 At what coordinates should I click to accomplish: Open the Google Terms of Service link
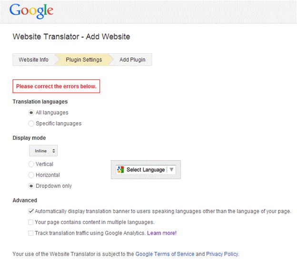tap(164, 254)
